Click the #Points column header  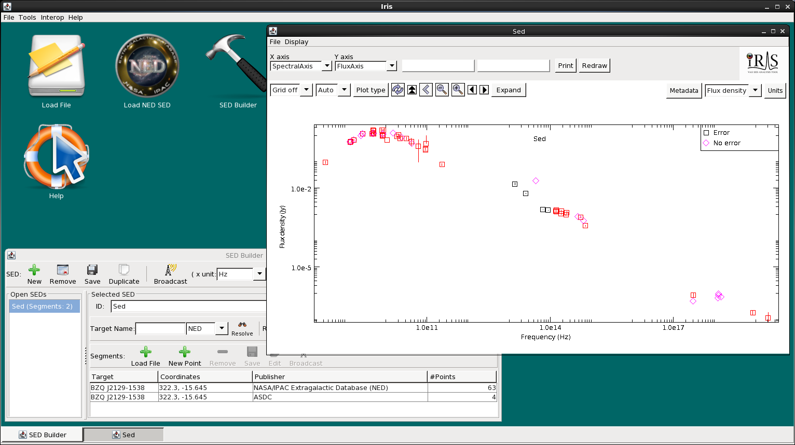[x=462, y=377]
